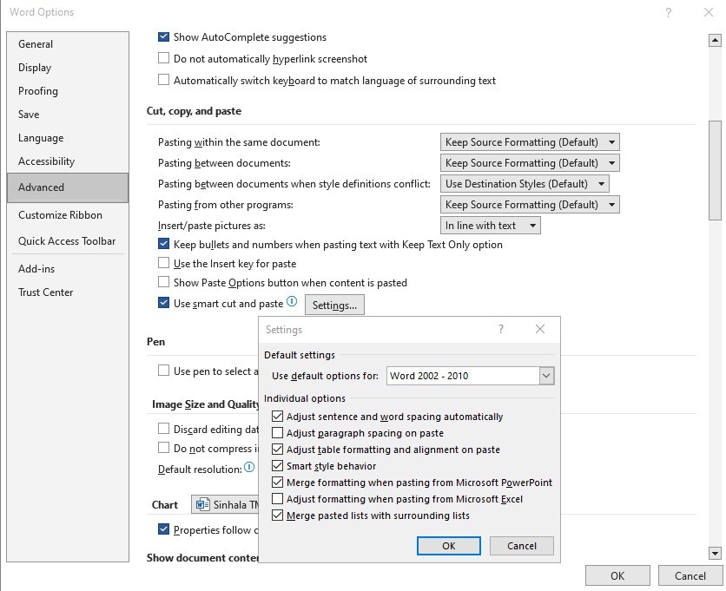Click Cancel in Settings dialog
The width and height of the screenshot is (726, 591).
pyautogui.click(x=521, y=546)
